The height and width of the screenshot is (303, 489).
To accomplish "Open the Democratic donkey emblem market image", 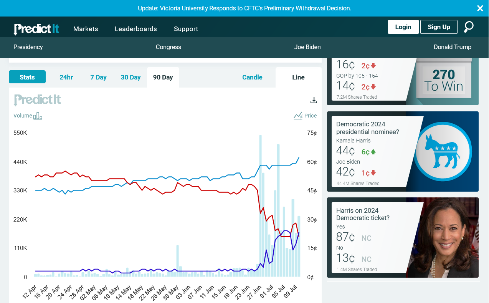I will coord(443,151).
